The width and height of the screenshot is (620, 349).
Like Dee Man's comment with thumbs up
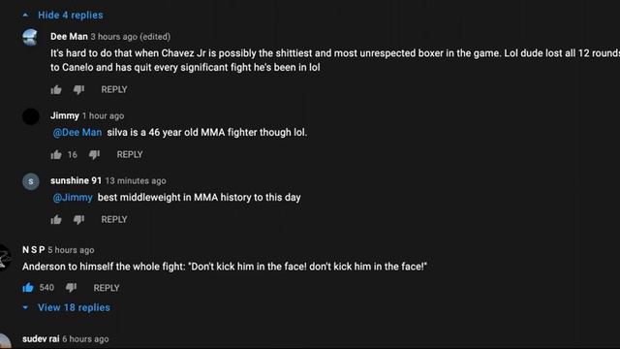click(x=56, y=90)
